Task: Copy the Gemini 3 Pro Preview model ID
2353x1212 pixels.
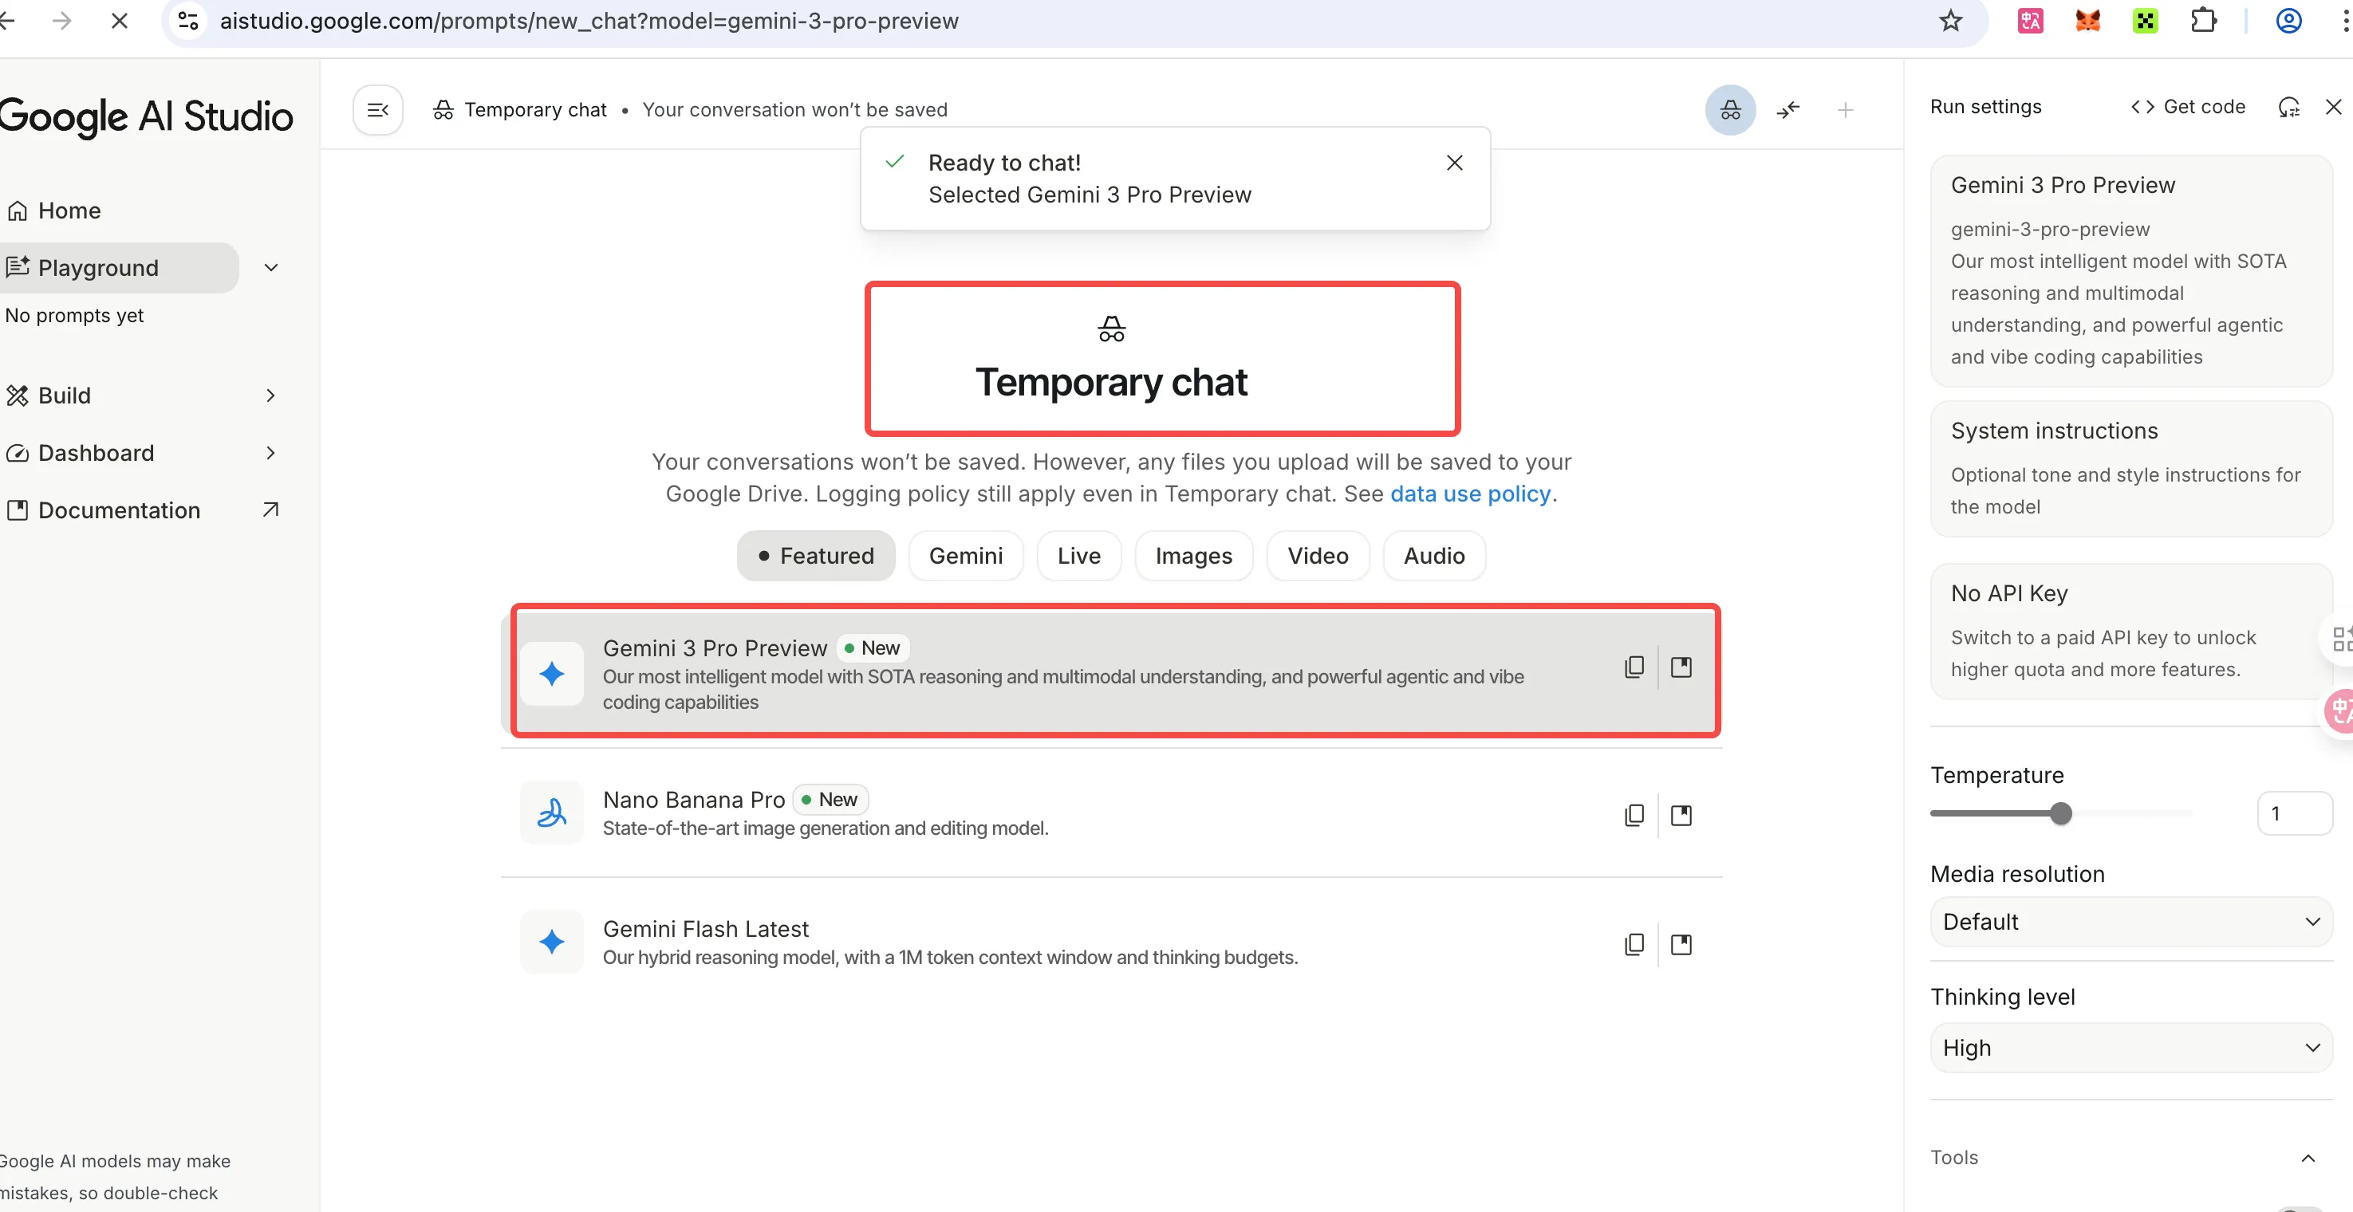Action: pyautogui.click(x=1634, y=667)
